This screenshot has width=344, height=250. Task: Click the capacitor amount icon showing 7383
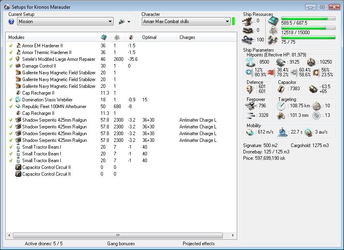tap(281, 89)
